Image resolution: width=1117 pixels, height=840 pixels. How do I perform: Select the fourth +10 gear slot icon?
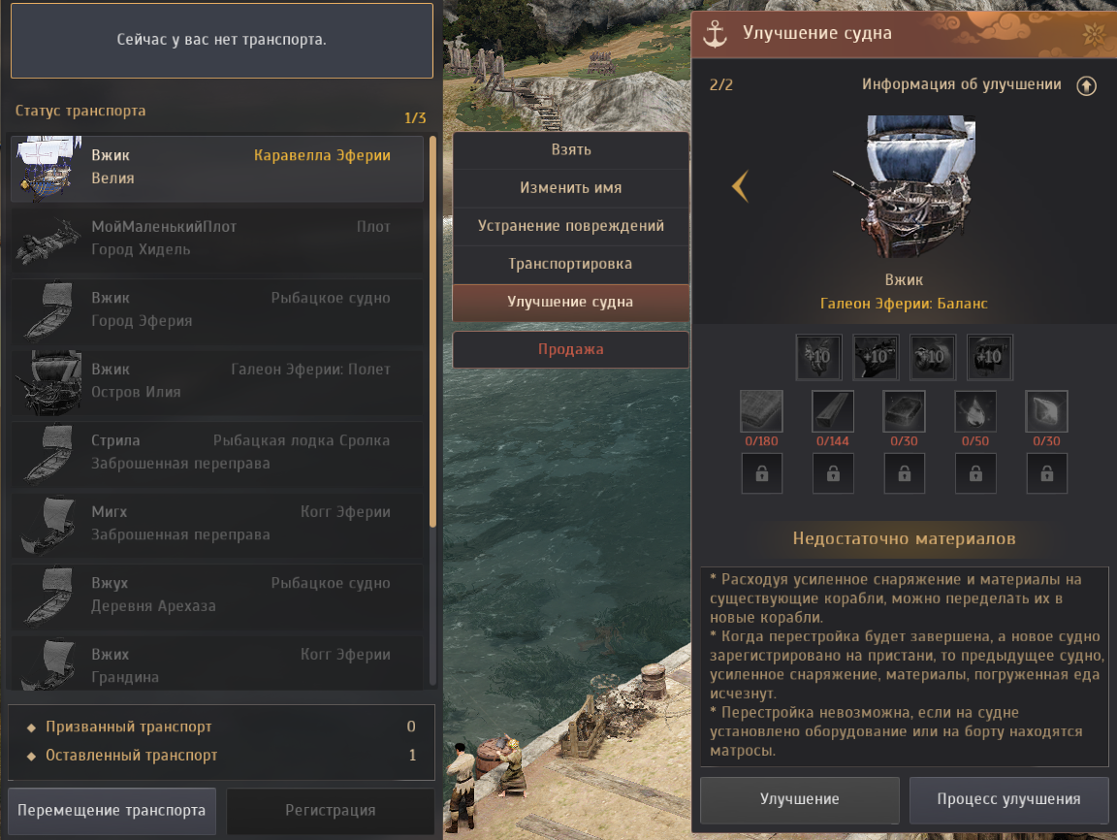pos(989,356)
